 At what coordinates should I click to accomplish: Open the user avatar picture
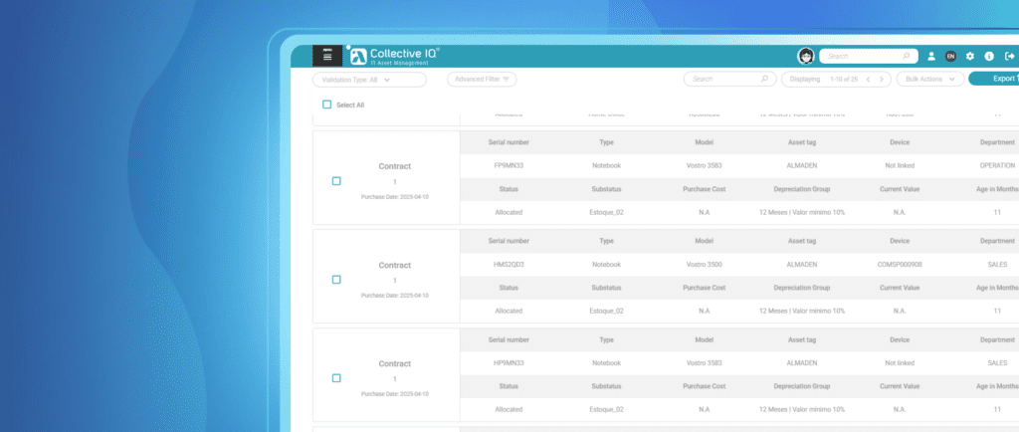tap(806, 57)
